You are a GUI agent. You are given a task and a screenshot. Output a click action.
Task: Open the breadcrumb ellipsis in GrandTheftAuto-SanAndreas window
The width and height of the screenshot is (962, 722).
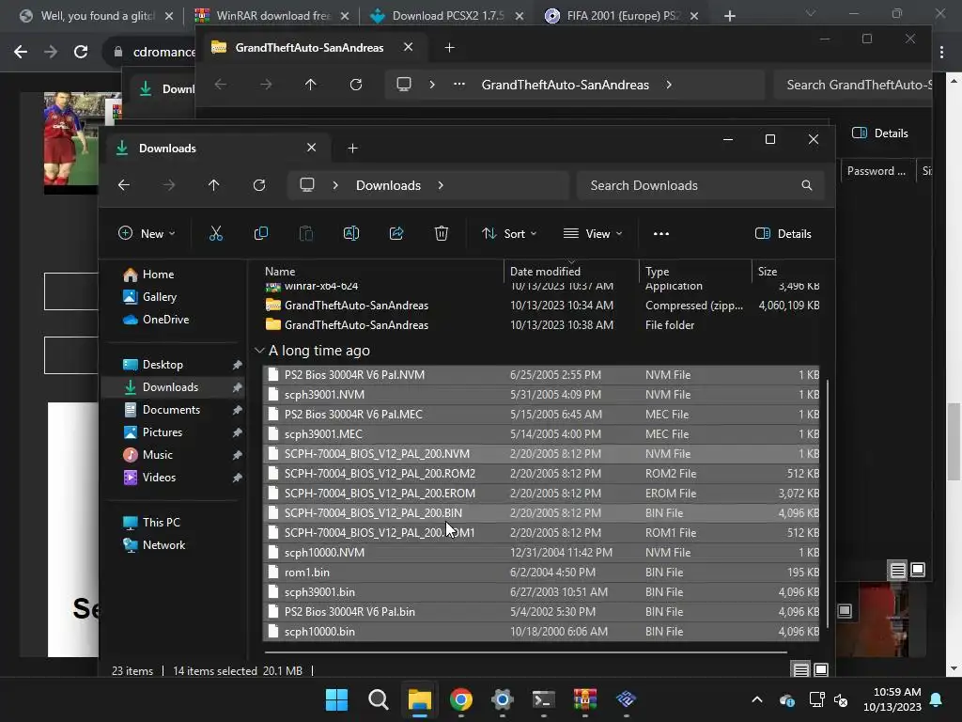click(x=458, y=85)
